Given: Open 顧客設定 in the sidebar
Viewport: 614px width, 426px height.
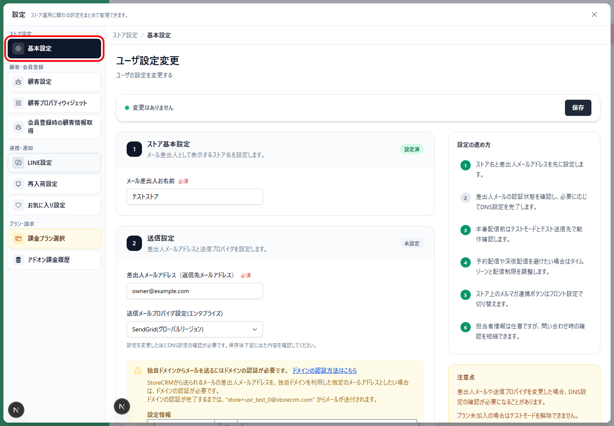Looking at the screenshot, I should [54, 82].
